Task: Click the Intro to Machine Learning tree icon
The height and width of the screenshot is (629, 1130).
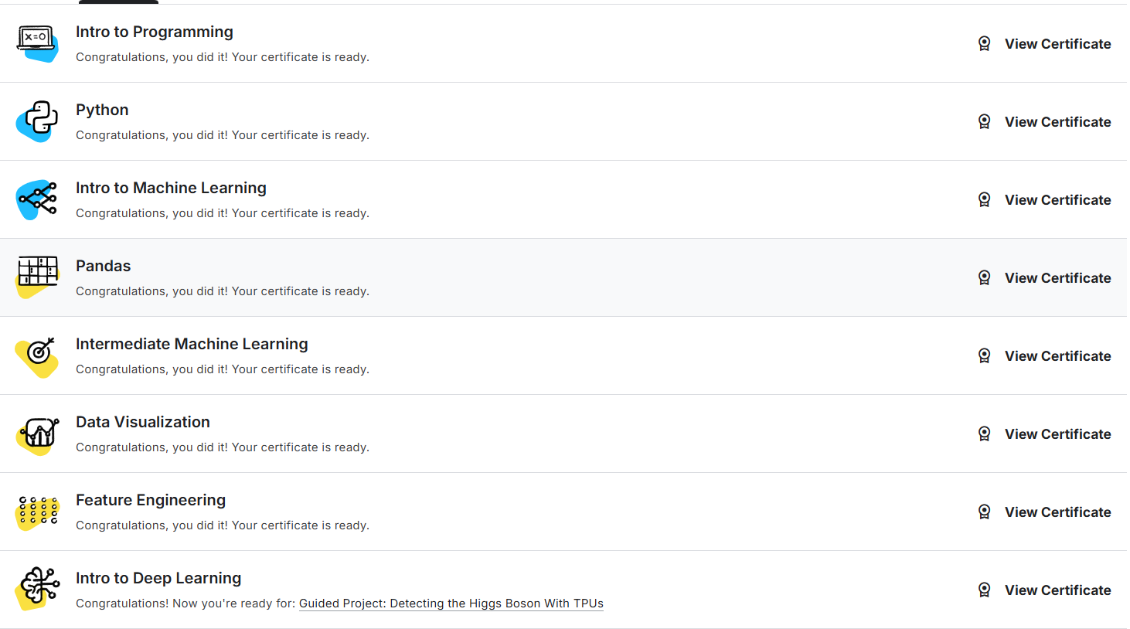Action: (37, 199)
